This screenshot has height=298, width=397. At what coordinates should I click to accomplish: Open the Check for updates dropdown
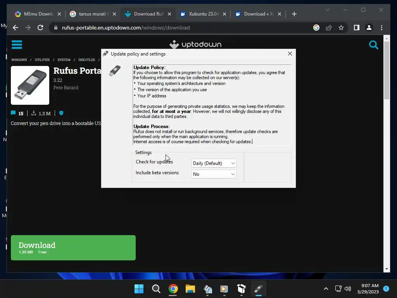pos(214,163)
